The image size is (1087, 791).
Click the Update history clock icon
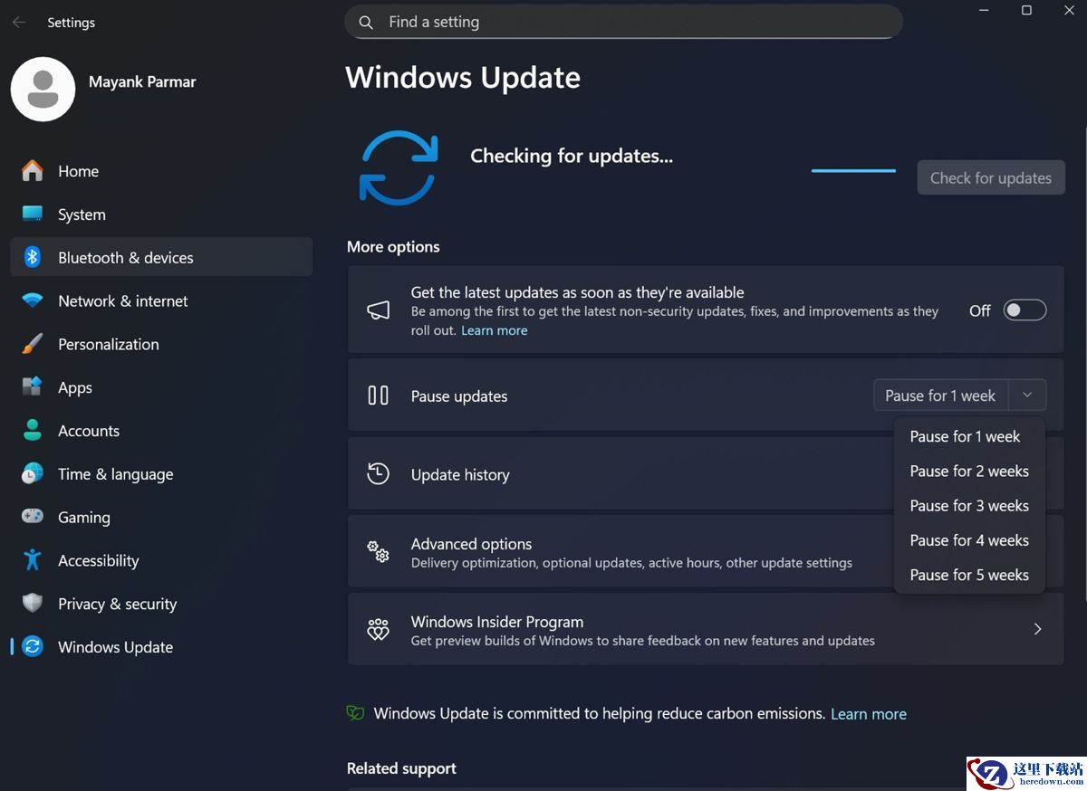[x=379, y=473]
